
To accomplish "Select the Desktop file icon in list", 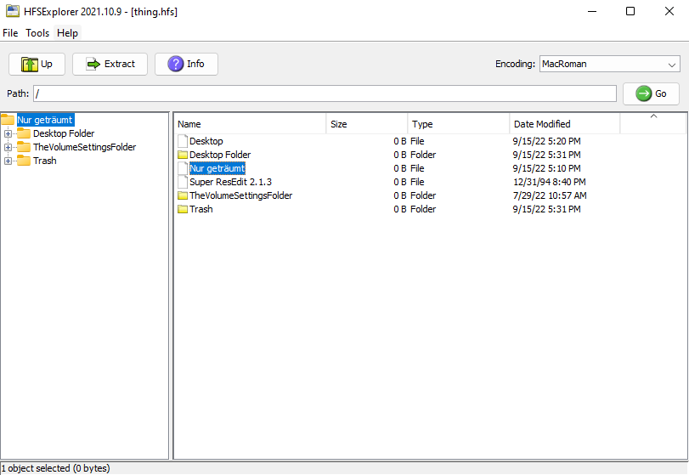I will click(x=182, y=141).
